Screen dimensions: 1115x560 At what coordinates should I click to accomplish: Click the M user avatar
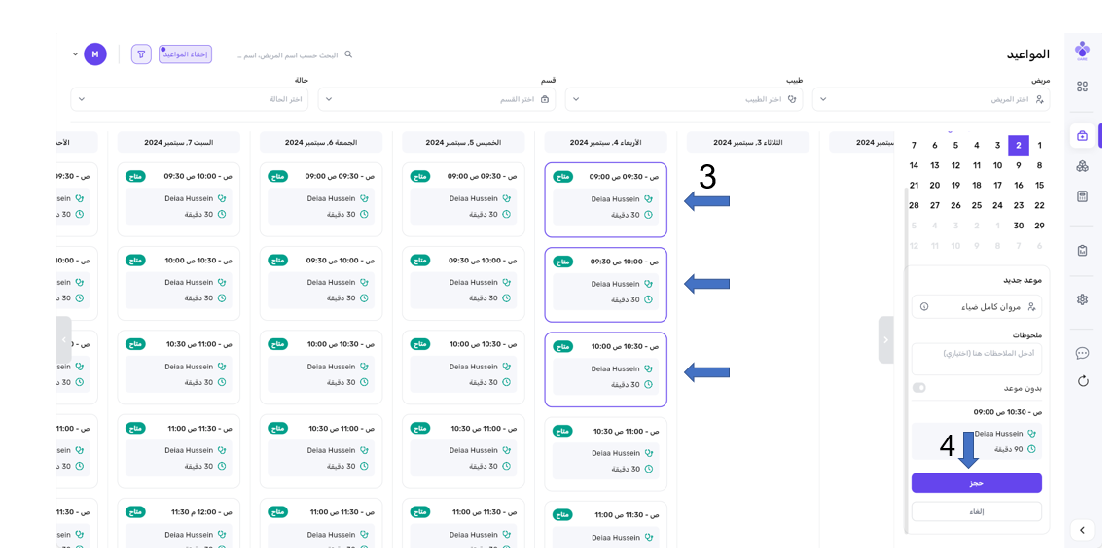[x=94, y=54]
